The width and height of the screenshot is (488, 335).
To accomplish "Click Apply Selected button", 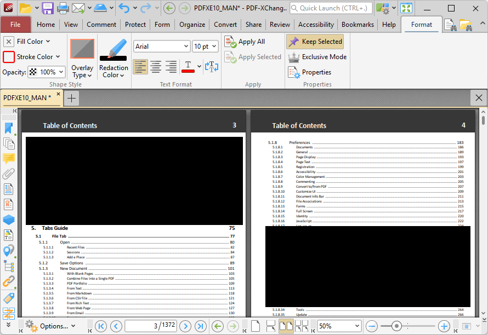I will tap(253, 57).
